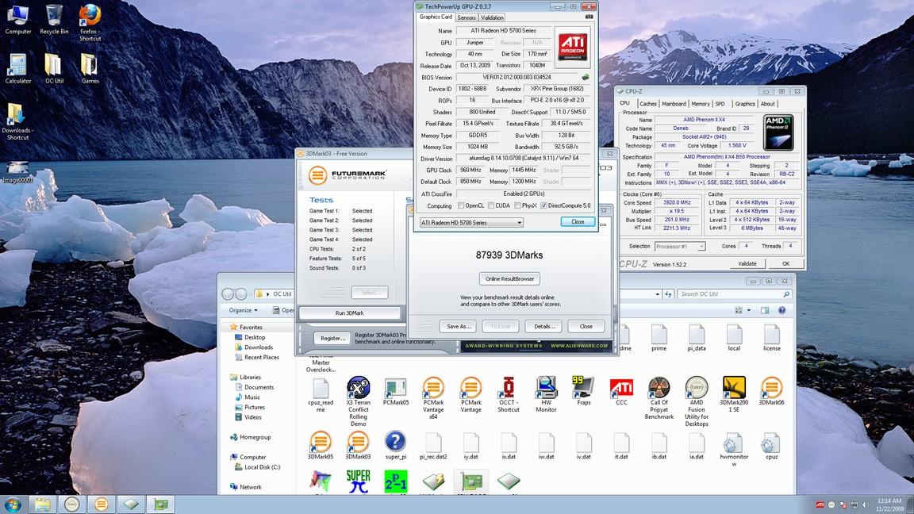The image size is (914, 514).
Task: Click the GPU-Z green card taskbar button
Action: [x=160, y=504]
